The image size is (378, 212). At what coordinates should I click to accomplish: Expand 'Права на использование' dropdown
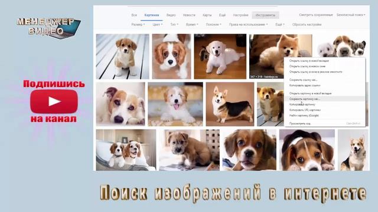coord(248,25)
